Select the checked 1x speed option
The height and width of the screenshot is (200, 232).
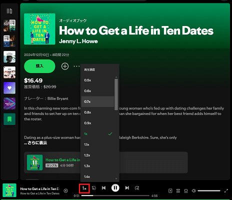(x=97, y=133)
